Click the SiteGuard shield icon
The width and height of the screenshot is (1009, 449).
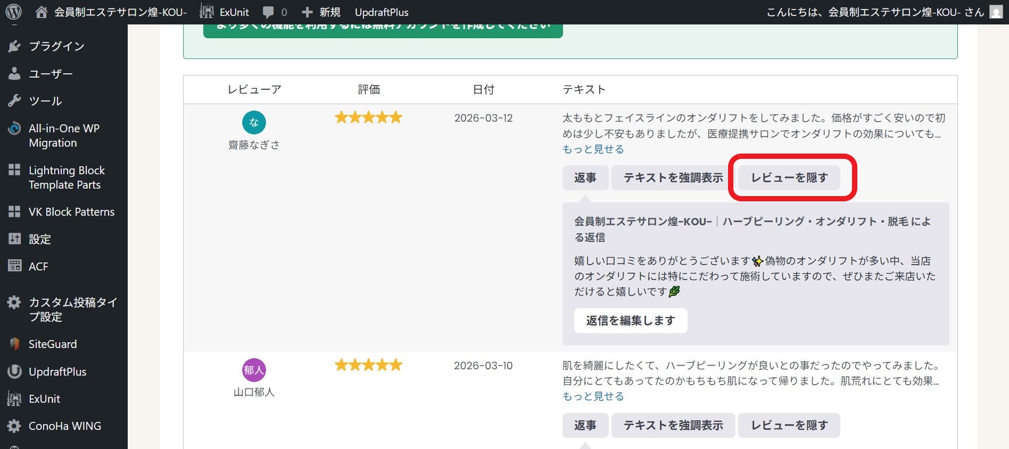click(x=14, y=344)
